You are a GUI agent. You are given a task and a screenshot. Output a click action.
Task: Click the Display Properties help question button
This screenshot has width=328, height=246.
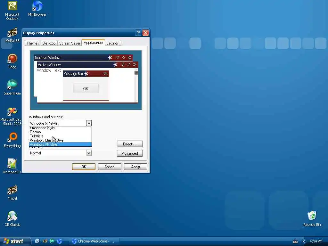point(138,33)
